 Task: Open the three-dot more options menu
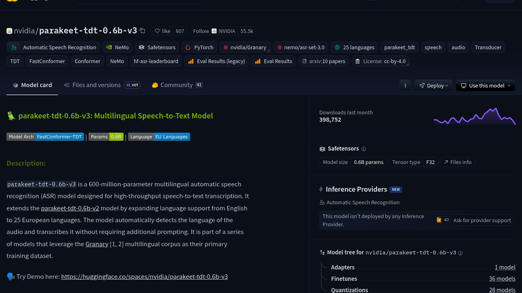tap(405, 85)
